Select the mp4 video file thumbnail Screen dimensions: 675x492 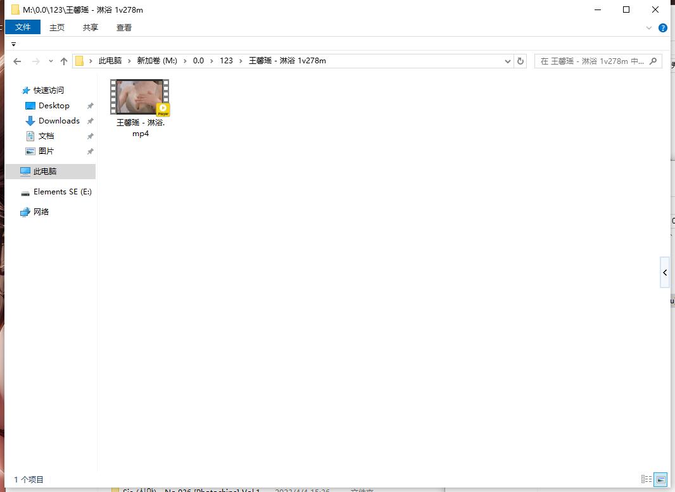click(140, 97)
